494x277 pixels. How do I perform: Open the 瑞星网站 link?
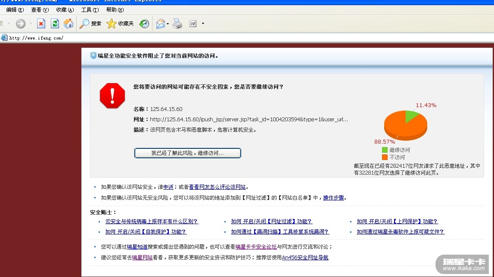(143, 258)
